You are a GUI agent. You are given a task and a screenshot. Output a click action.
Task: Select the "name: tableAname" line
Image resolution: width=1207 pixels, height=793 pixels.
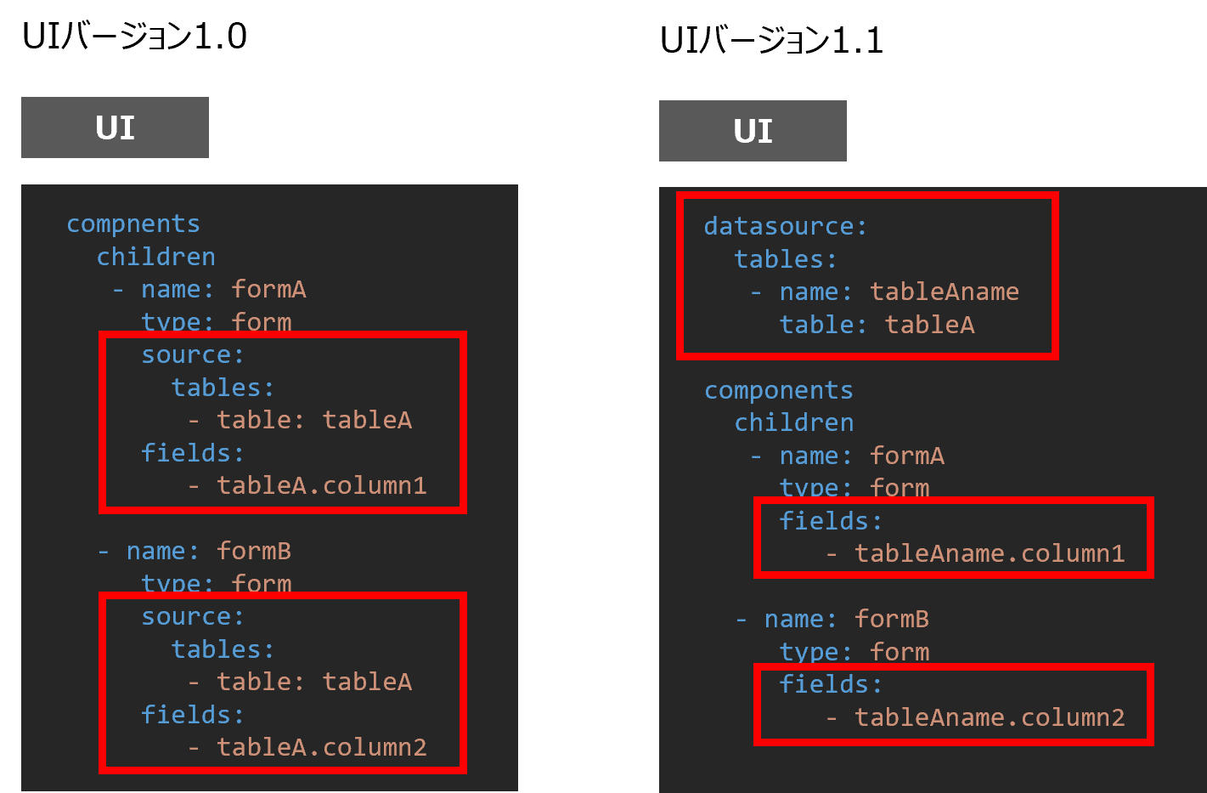pos(899,292)
